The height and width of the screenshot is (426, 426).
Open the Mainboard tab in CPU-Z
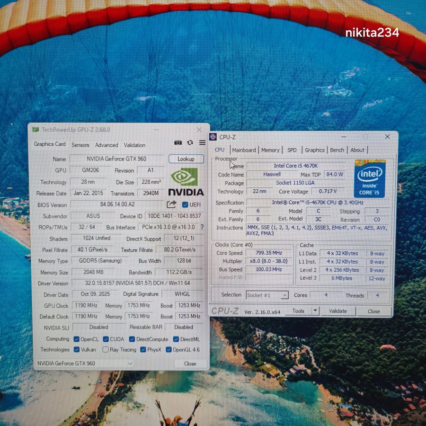click(x=244, y=150)
